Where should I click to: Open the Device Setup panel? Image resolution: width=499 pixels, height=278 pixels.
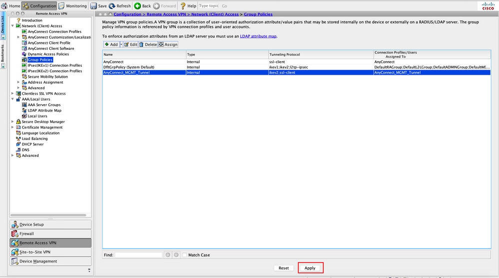[50, 225]
